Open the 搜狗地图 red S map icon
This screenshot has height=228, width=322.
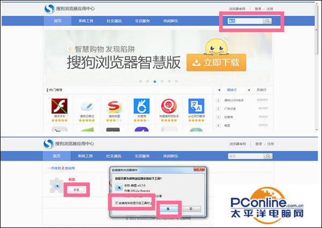click(x=114, y=107)
